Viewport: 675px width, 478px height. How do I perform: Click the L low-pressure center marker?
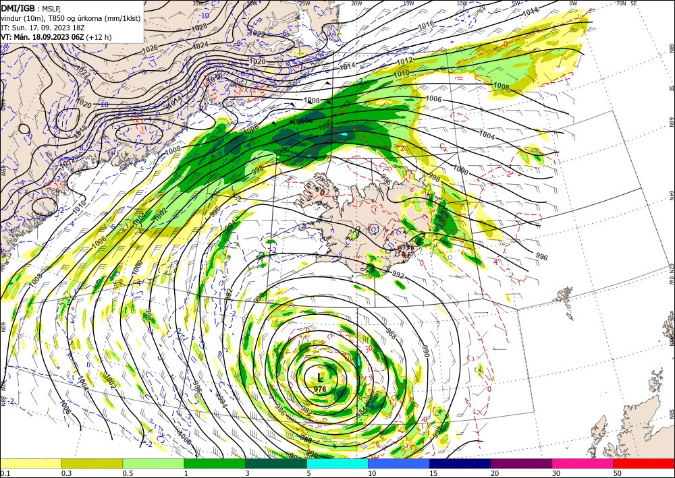[320, 378]
